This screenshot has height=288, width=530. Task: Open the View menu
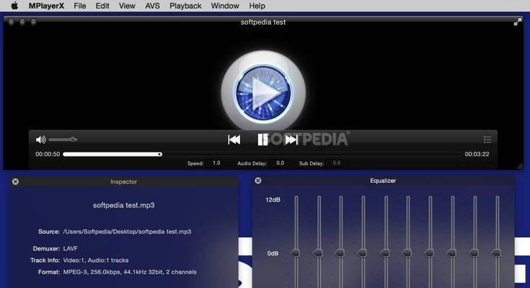click(x=127, y=6)
